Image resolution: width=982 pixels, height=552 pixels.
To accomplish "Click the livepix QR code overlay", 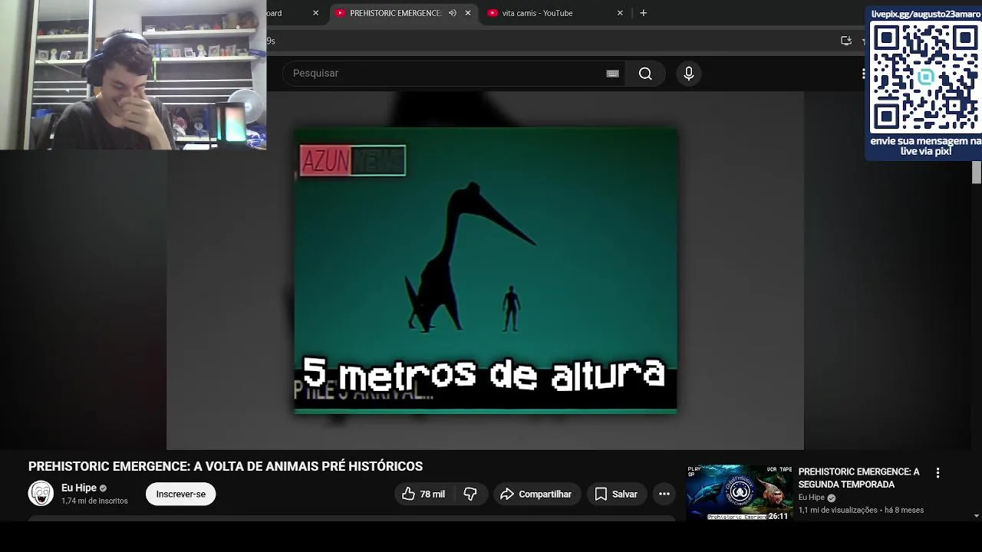I will click(x=924, y=78).
